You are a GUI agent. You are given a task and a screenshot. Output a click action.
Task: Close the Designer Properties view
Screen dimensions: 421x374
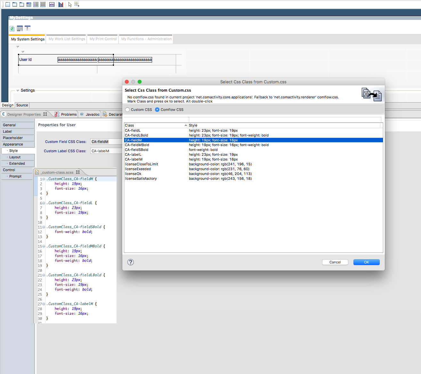[45, 114]
